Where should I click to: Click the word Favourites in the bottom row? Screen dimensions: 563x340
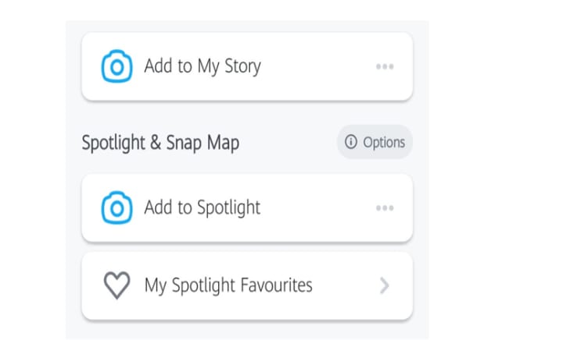tap(274, 286)
